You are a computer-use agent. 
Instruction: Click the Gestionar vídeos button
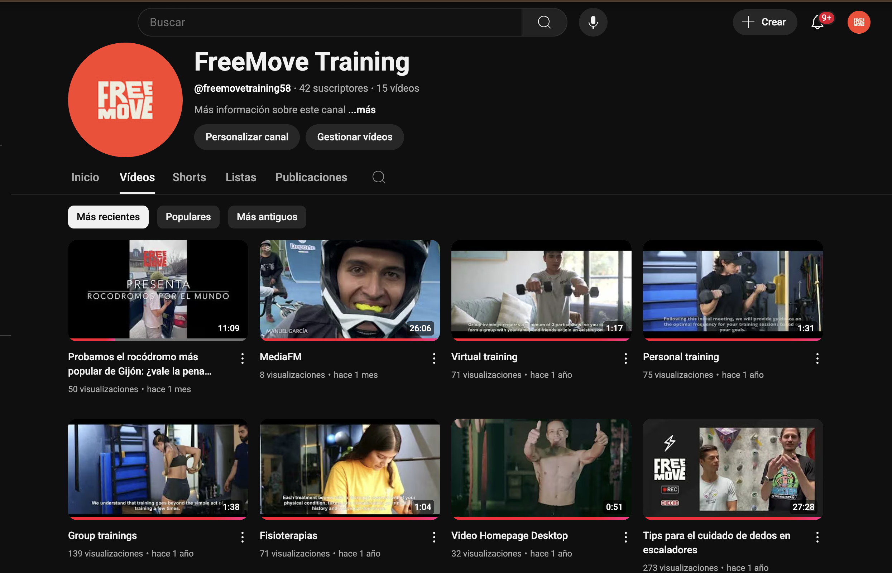click(354, 137)
